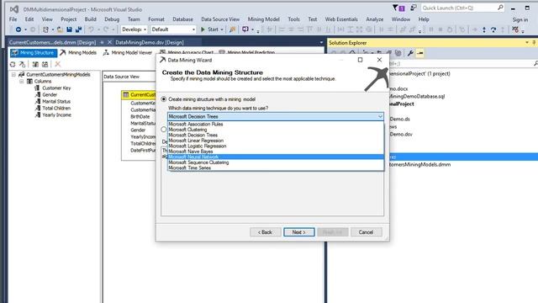Click the send feedback person icon
The height and width of the screenshot is (303, 538).
(x=414, y=8)
